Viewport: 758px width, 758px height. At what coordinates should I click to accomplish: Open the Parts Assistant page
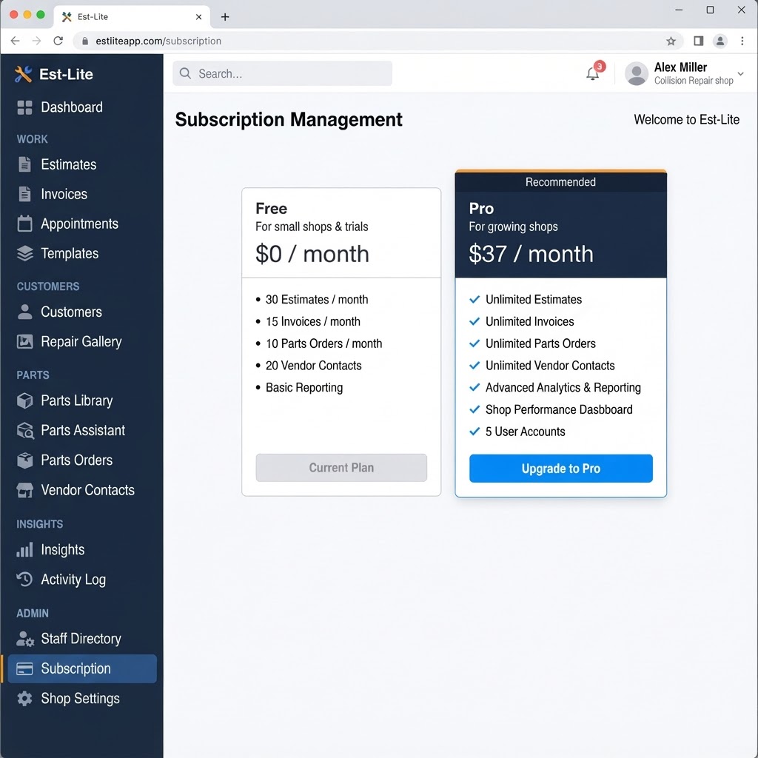pos(82,430)
